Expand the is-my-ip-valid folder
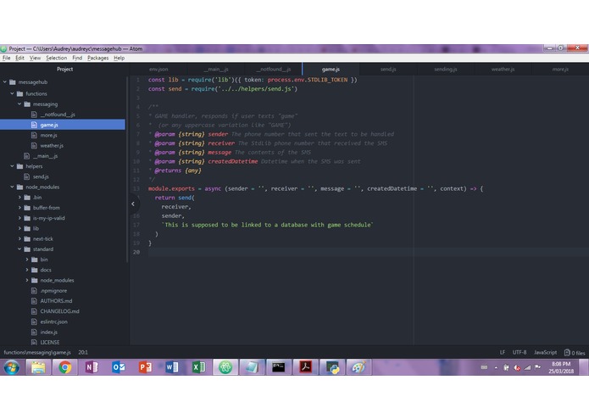Screen dimensions: 589x419 pos(19,218)
